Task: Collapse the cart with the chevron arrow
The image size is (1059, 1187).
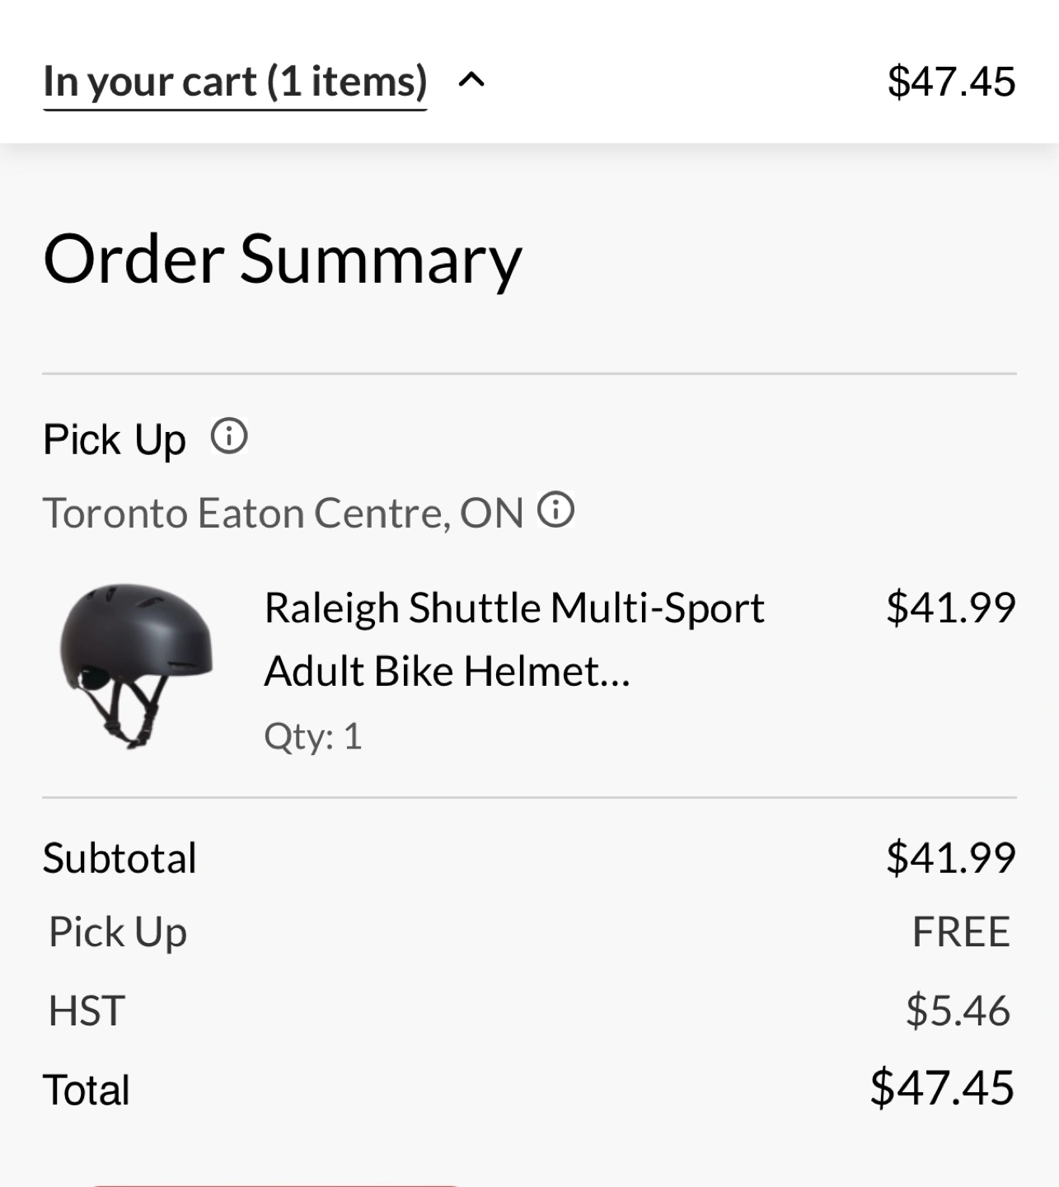Action: pyautogui.click(x=471, y=80)
